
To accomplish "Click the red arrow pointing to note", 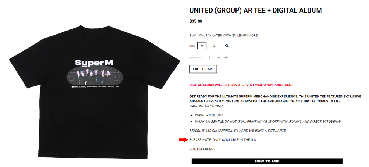I will click(183, 140).
